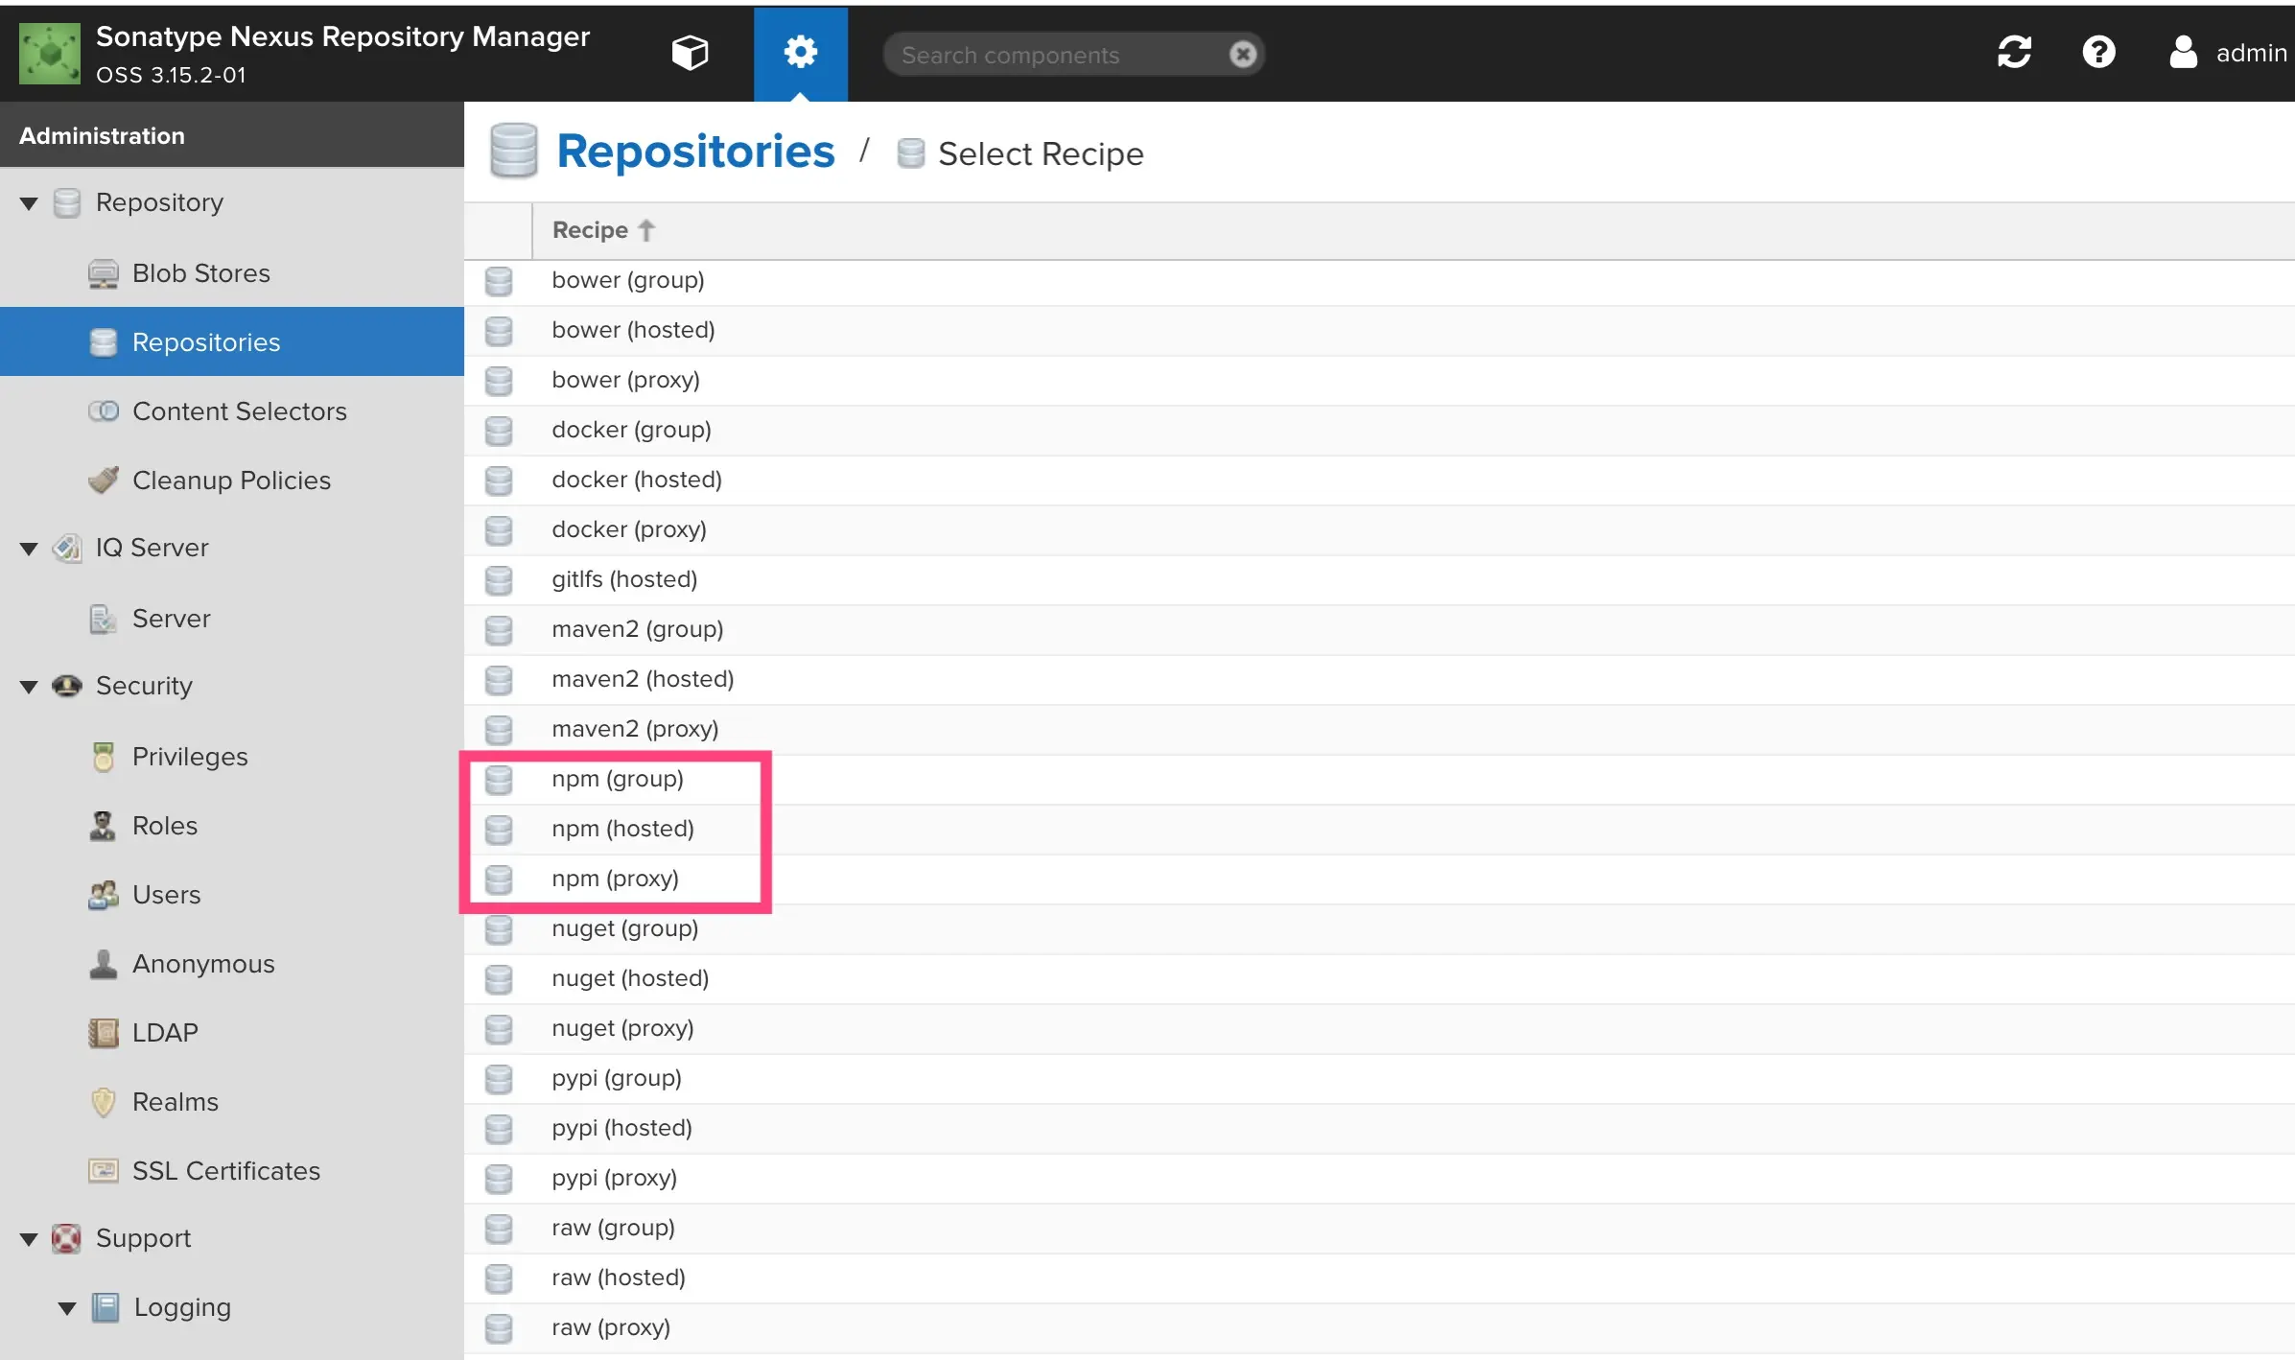The image size is (2295, 1360).
Task: Click the Administration gear icon
Action: tap(800, 53)
